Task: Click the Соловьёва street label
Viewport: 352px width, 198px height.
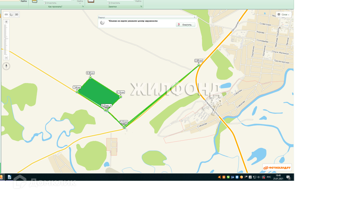Action: coord(262,41)
